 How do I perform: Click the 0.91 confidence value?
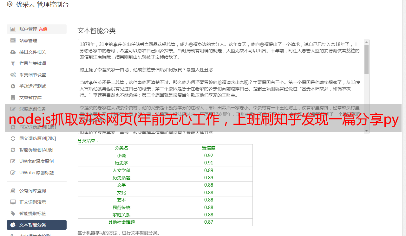coord(209,163)
